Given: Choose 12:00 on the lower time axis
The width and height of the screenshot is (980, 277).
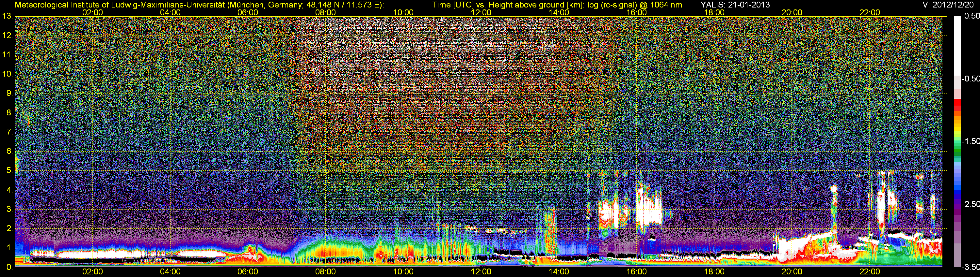Looking at the screenshot, I should tap(481, 272).
